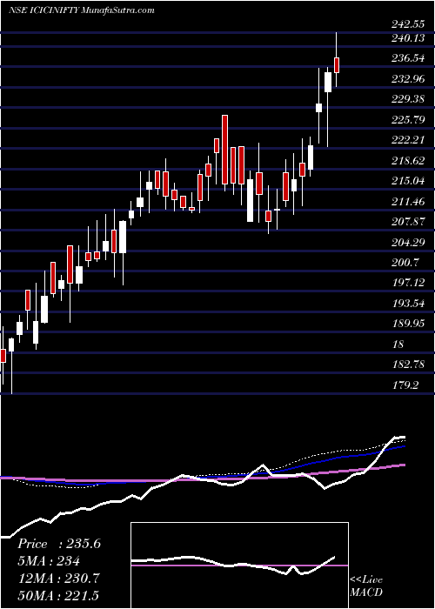Click the 232.96 price axis value

(408, 79)
